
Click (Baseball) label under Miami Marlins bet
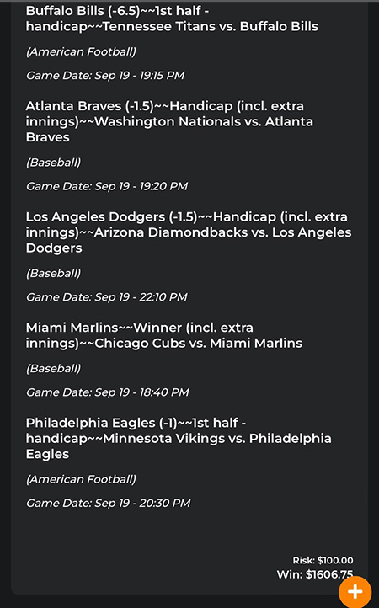pos(54,368)
